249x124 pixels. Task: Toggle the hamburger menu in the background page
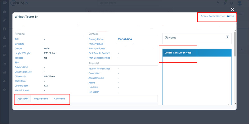tap(5, 3)
